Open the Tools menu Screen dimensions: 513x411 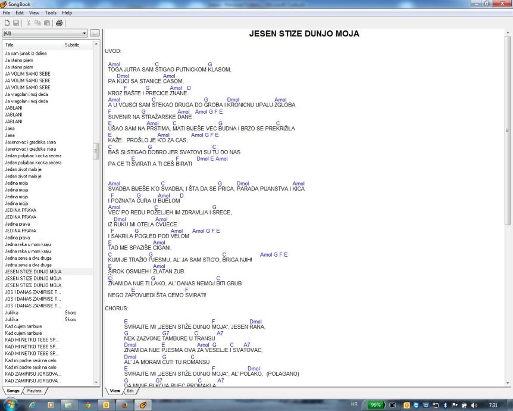pyautogui.click(x=51, y=13)
